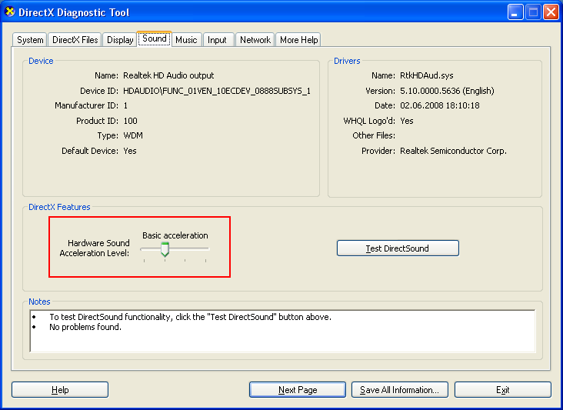Click driver version "5.10.0000.5636 (English)"
Screen dimensions: 563x410
[447, 91]
